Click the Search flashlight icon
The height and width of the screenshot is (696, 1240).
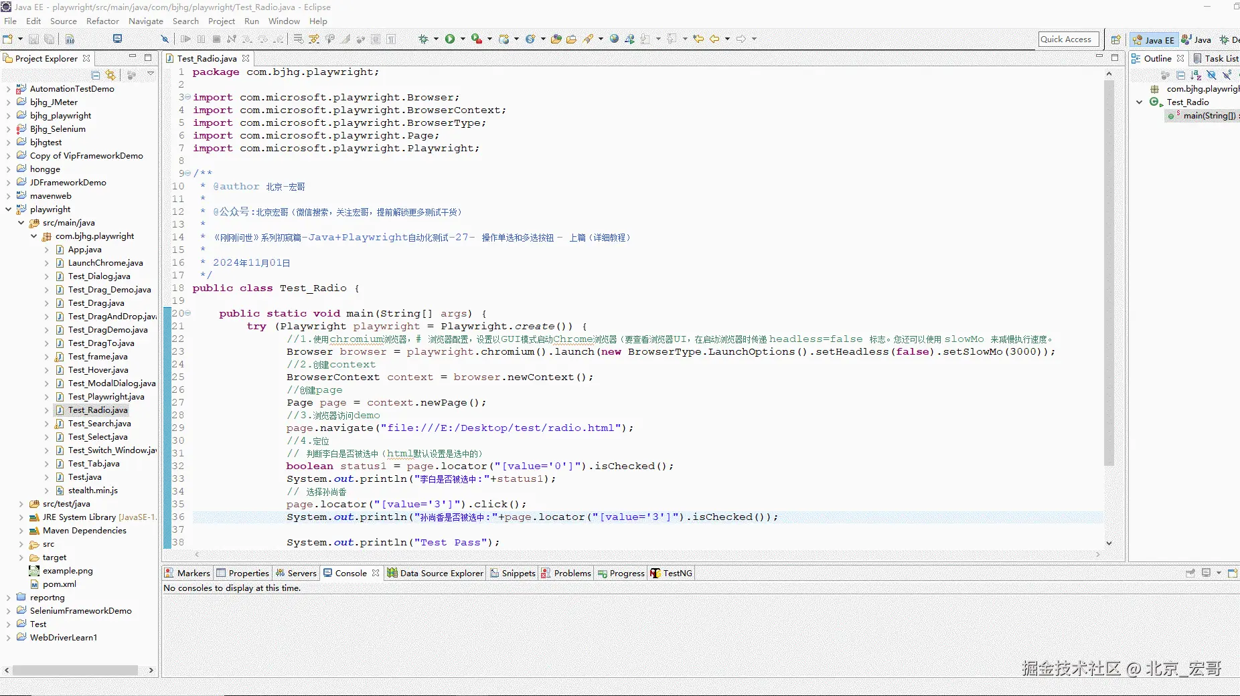tap(588, 39)
